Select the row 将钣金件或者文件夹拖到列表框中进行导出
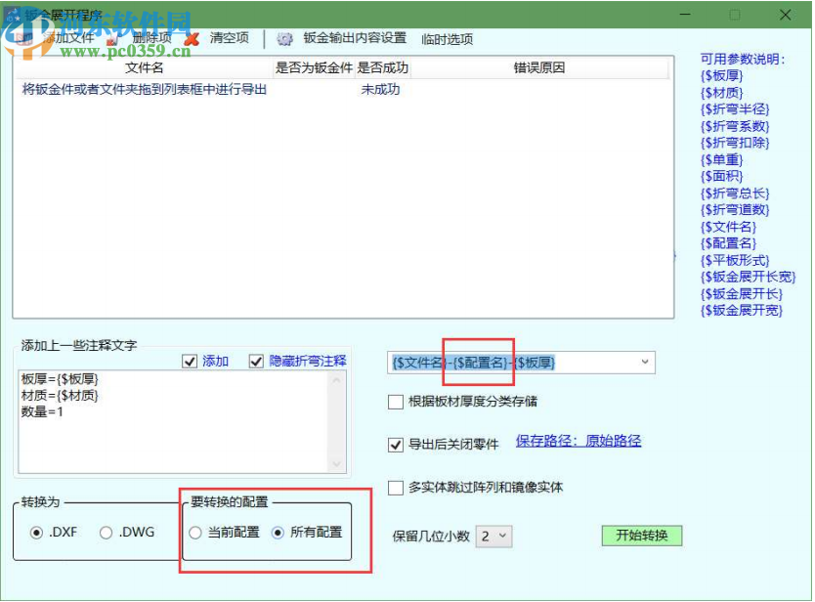The image size is (815, 602). 145,89
